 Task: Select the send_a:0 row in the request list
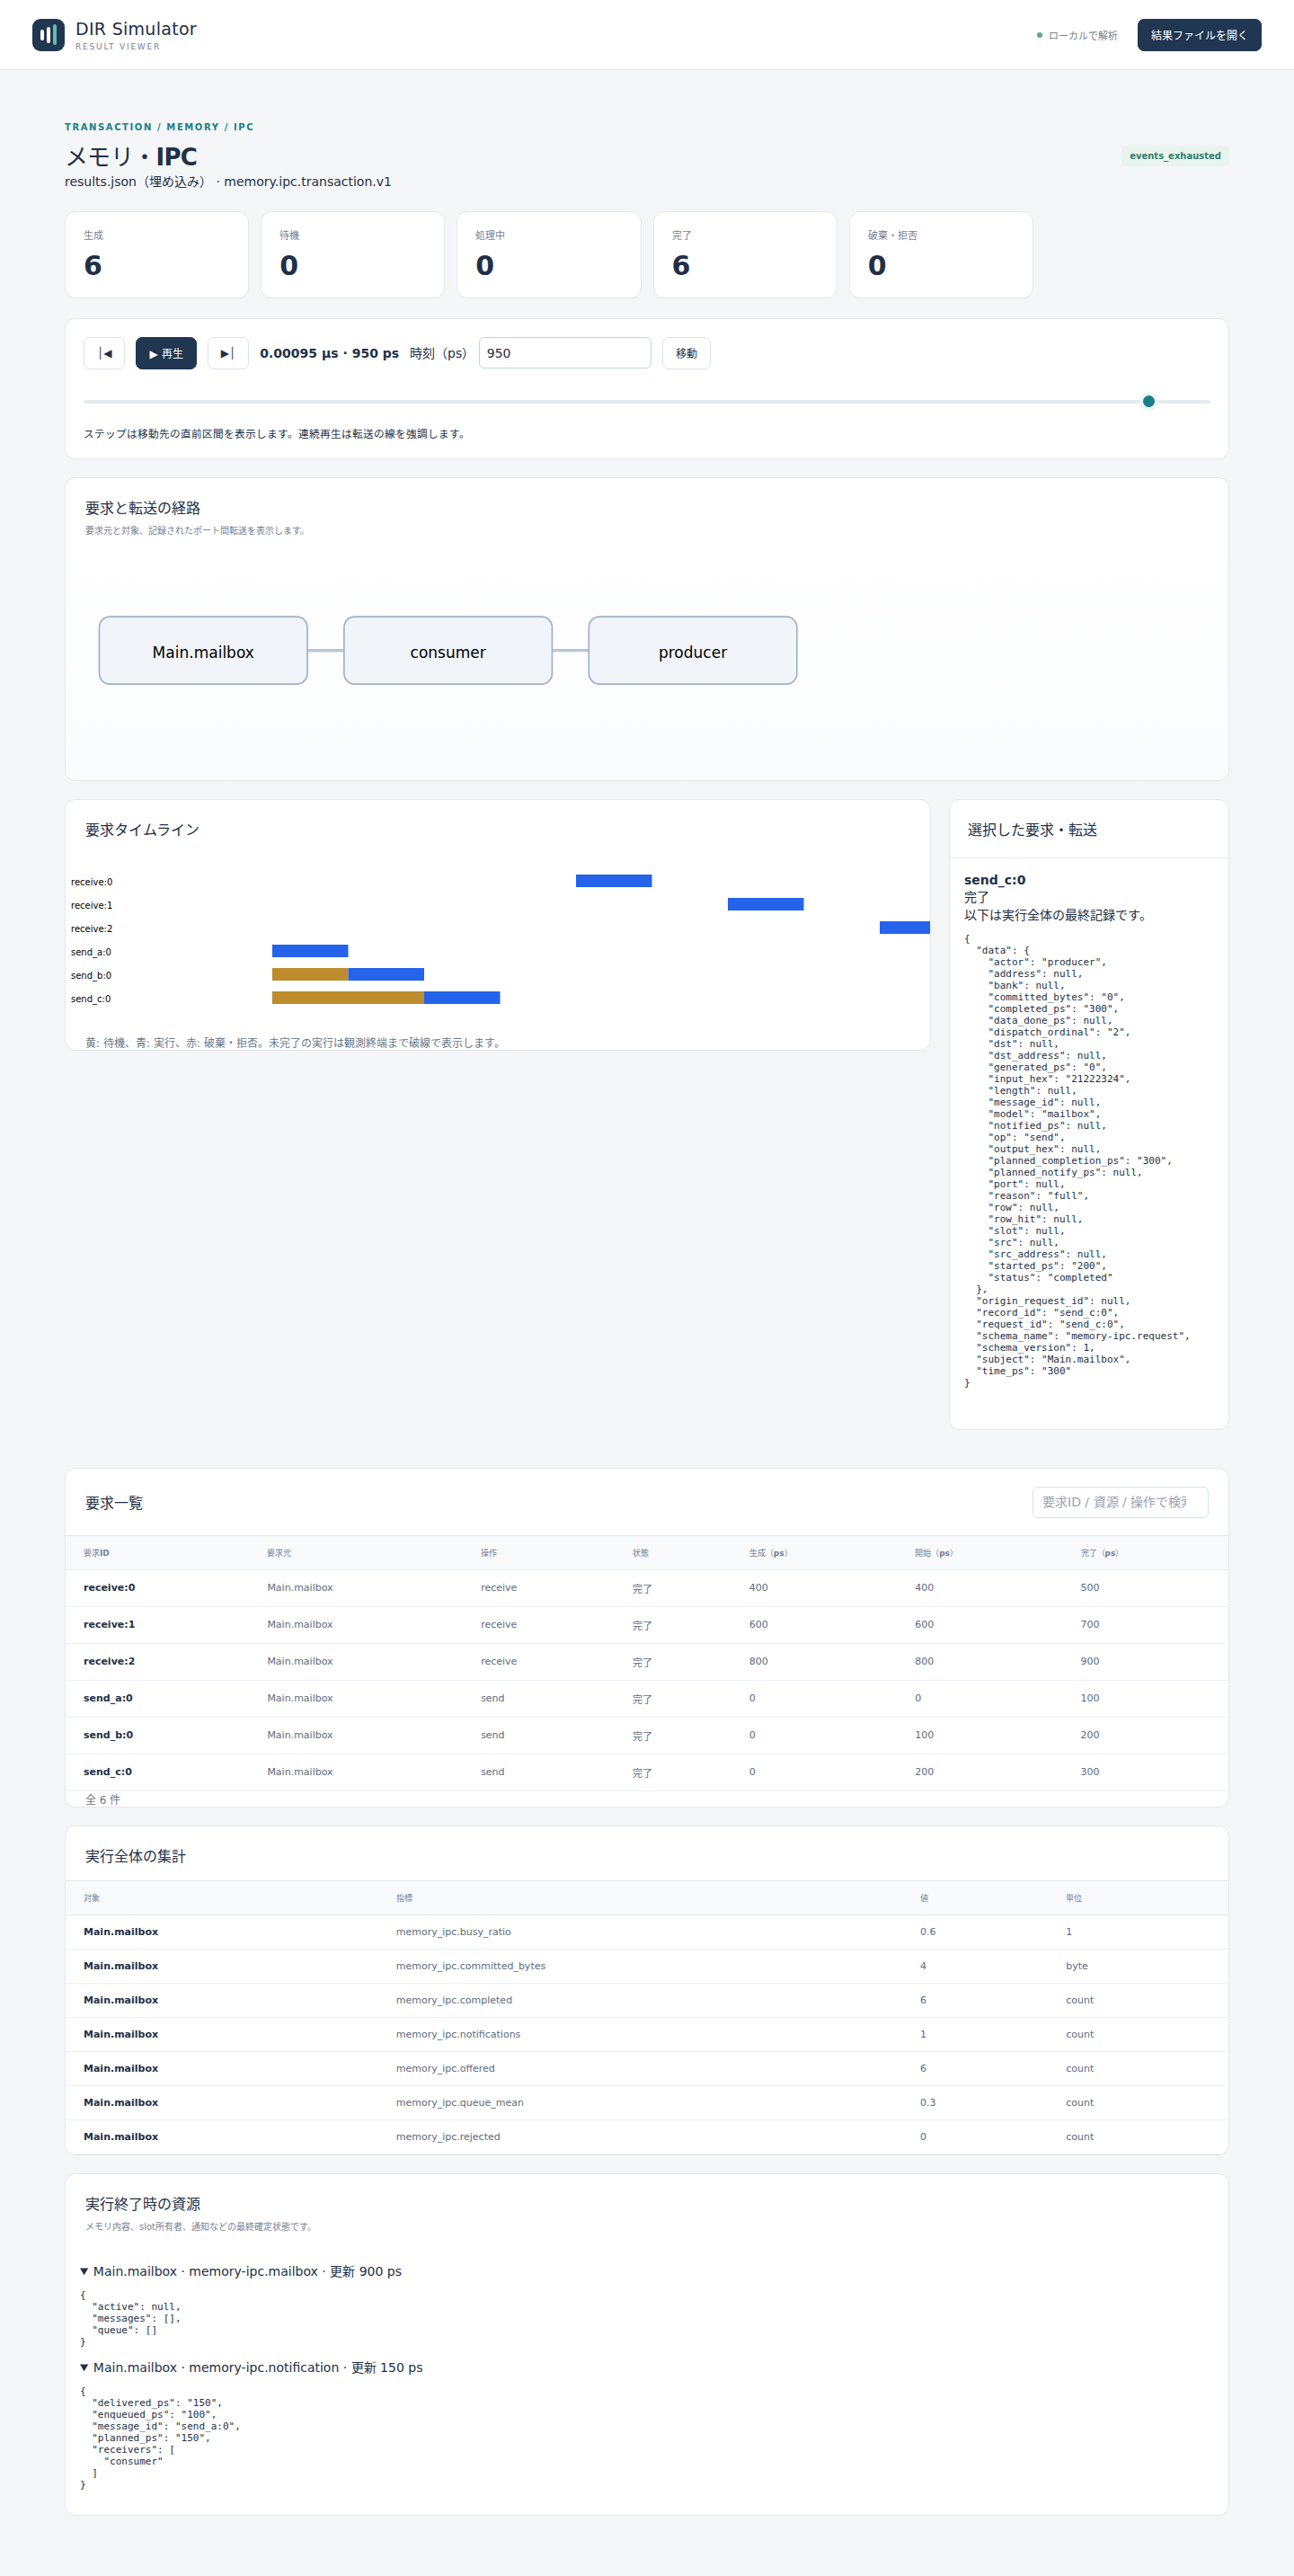[647, 1699]
